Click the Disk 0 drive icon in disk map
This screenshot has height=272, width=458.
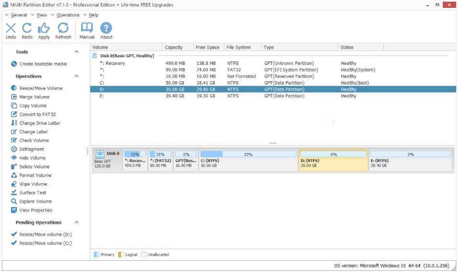(100, 154)
